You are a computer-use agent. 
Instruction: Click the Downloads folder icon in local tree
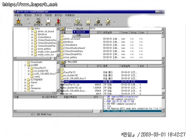tap(29, 62)
